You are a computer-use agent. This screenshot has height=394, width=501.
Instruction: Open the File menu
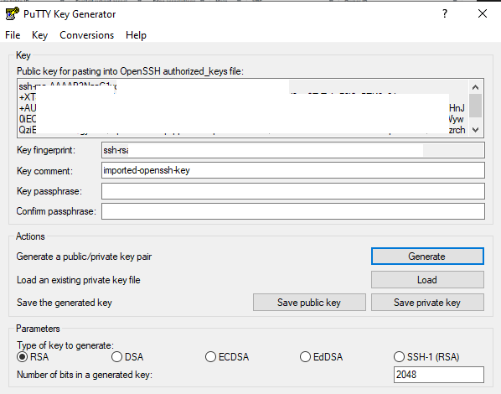[13, 35]
